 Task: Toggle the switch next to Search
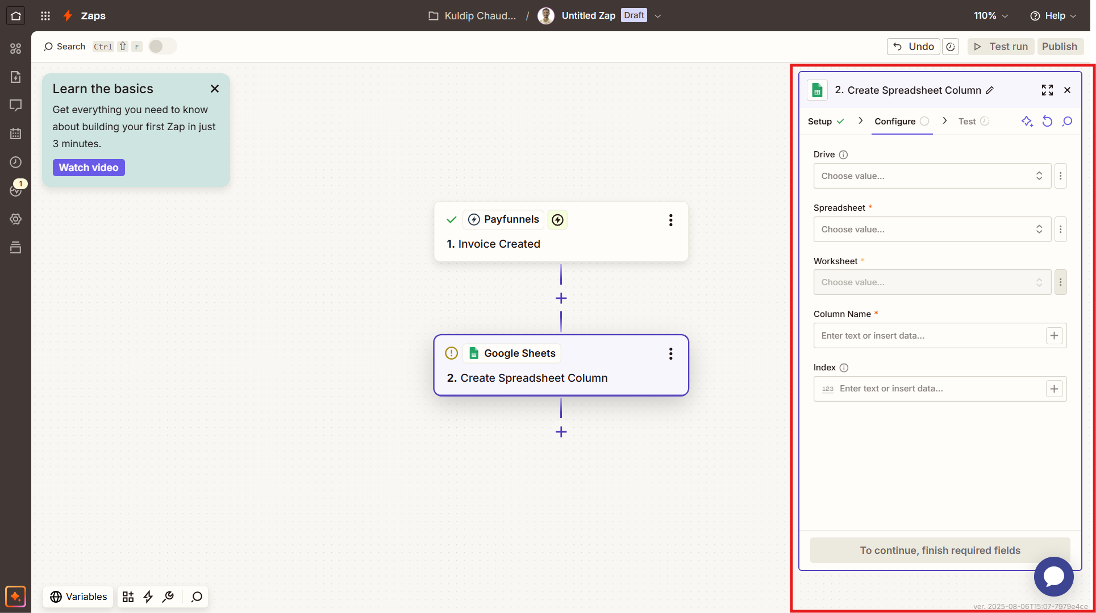pyautogui.click(x=162, y=46)
